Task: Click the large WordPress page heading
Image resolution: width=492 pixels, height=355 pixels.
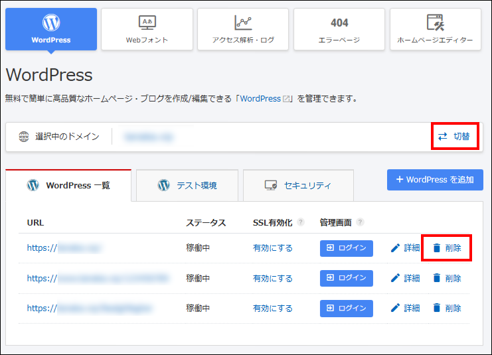Action: tap(49, 74)
